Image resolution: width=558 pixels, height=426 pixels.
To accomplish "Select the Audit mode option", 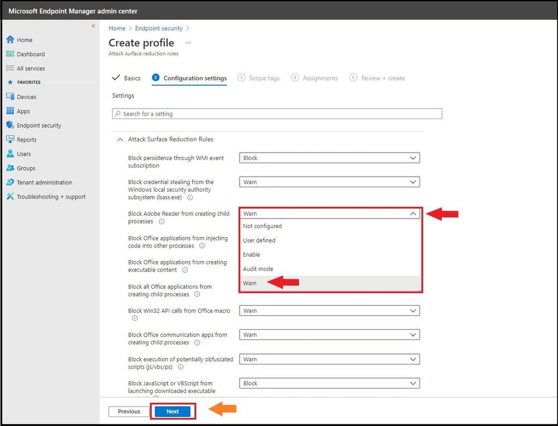I will [330, 269].
